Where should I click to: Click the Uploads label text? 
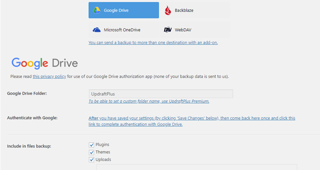click(103, 159)
